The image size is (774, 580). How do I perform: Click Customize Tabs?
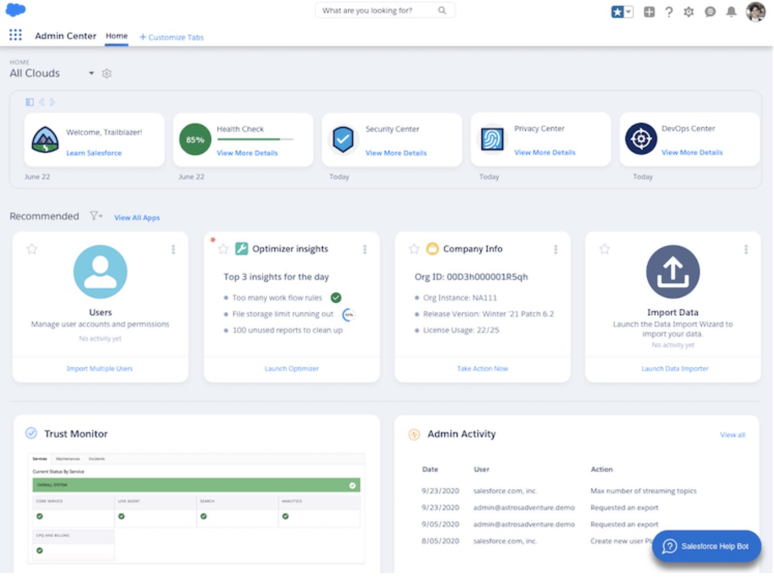coord(171,37)
